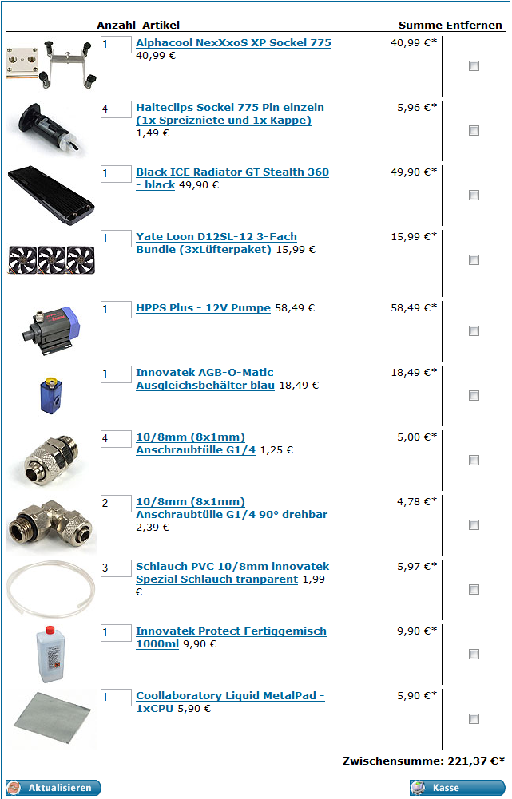512x799 pixels.
Task: Click the 90° angled fitting image
Action: 51,525
